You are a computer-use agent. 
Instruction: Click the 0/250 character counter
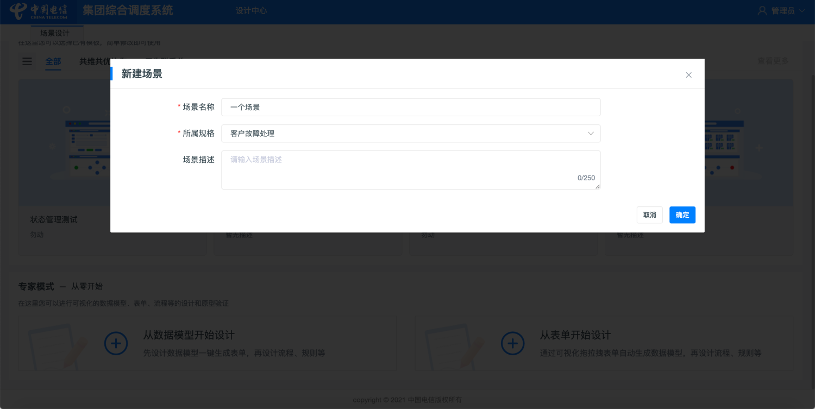(x=586, y=178)
